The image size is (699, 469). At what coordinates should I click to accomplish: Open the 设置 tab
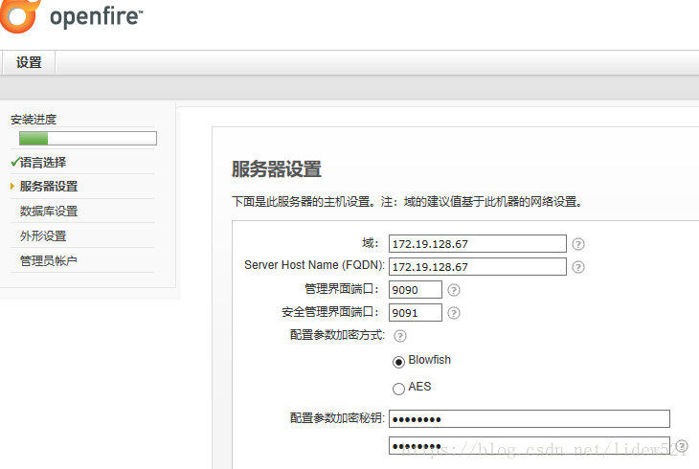pyautogui.click(x=29, y=62)
